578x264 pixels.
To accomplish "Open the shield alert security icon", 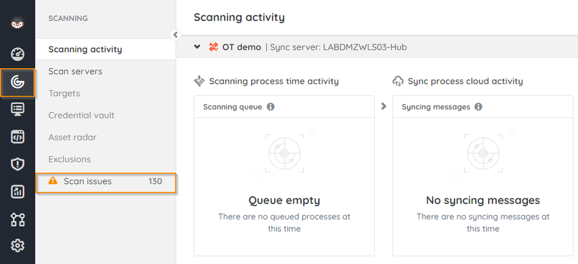I will point(17,164).
